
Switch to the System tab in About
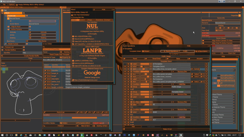click(x=82, y=20)
